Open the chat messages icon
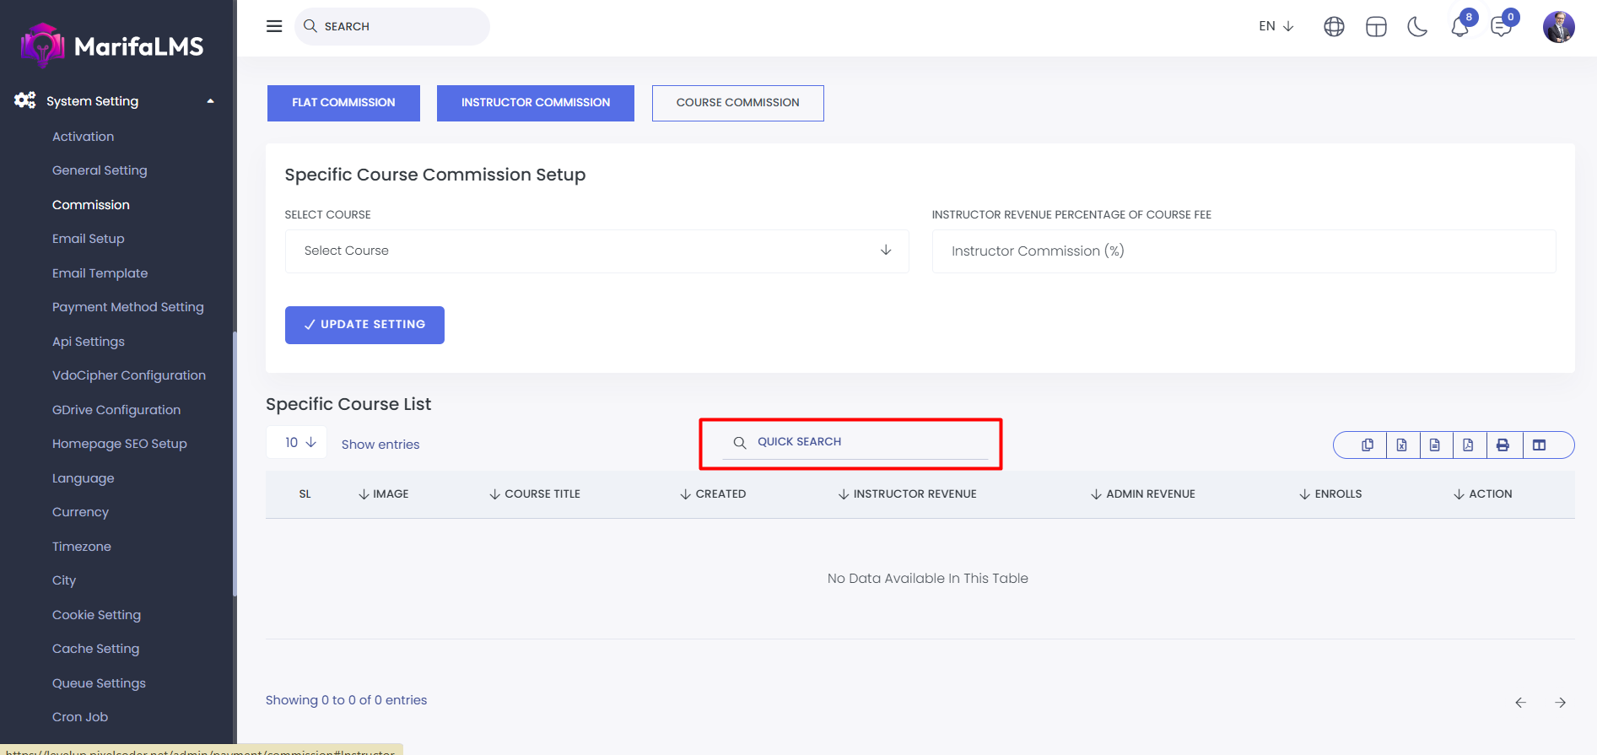 [1501, 27]
